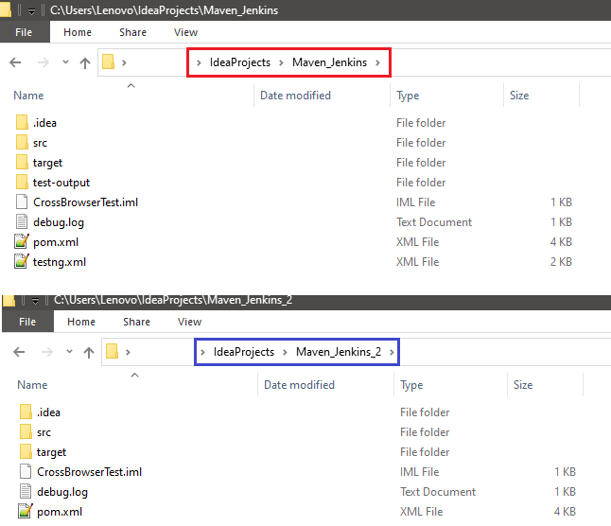Select pom.xml file icon in Maven_Jenkins_2 window
This screenshot has height=526, width=611.
point(26,511)
